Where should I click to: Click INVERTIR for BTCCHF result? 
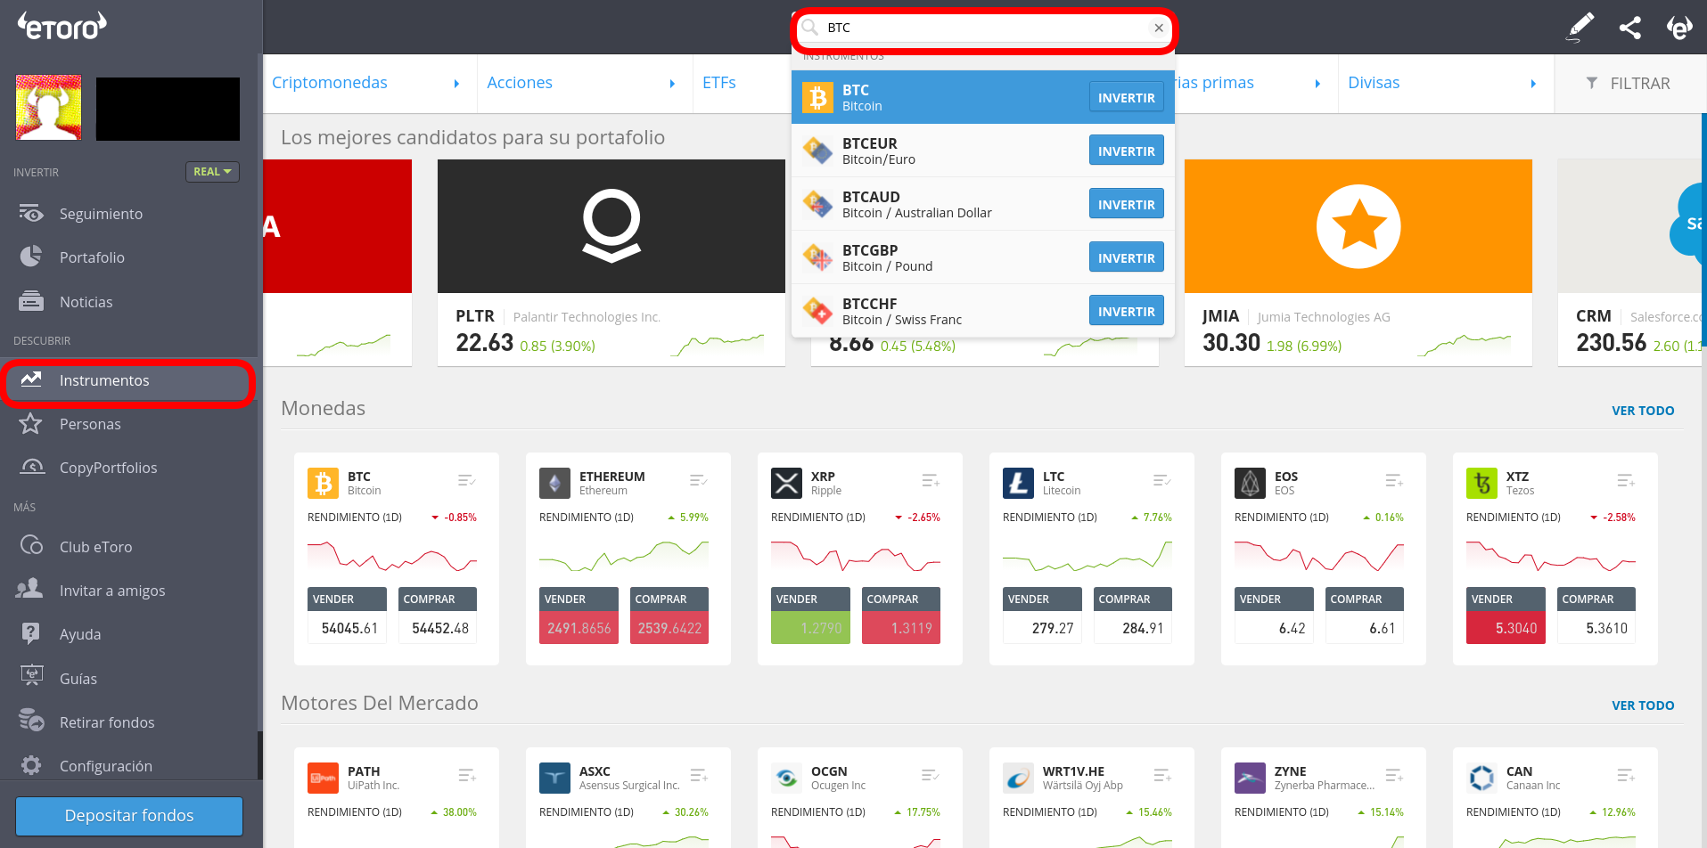[1126, 311]
